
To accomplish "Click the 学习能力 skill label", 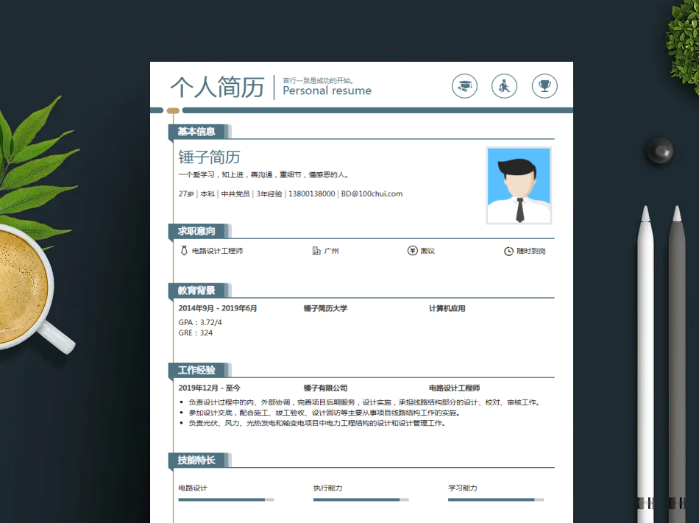I will point(463,488).
